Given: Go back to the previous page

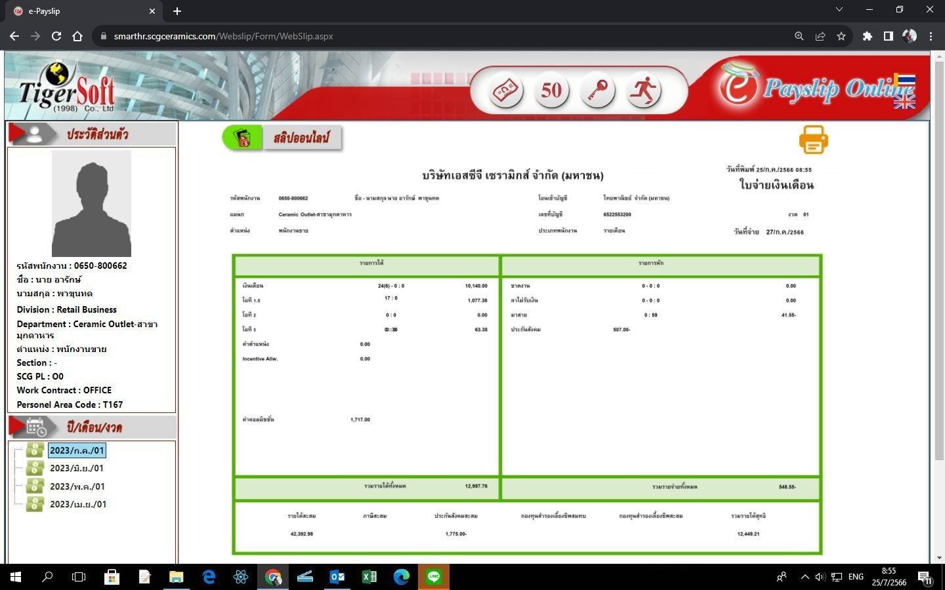Looking at the screenshot, I should pyautogui.click(x=14, y=36).
